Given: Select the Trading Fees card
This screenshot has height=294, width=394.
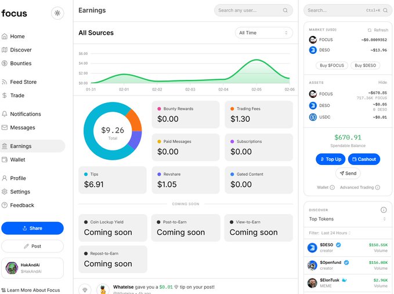Looking at the screenshot, I should [x=259, y=115].
